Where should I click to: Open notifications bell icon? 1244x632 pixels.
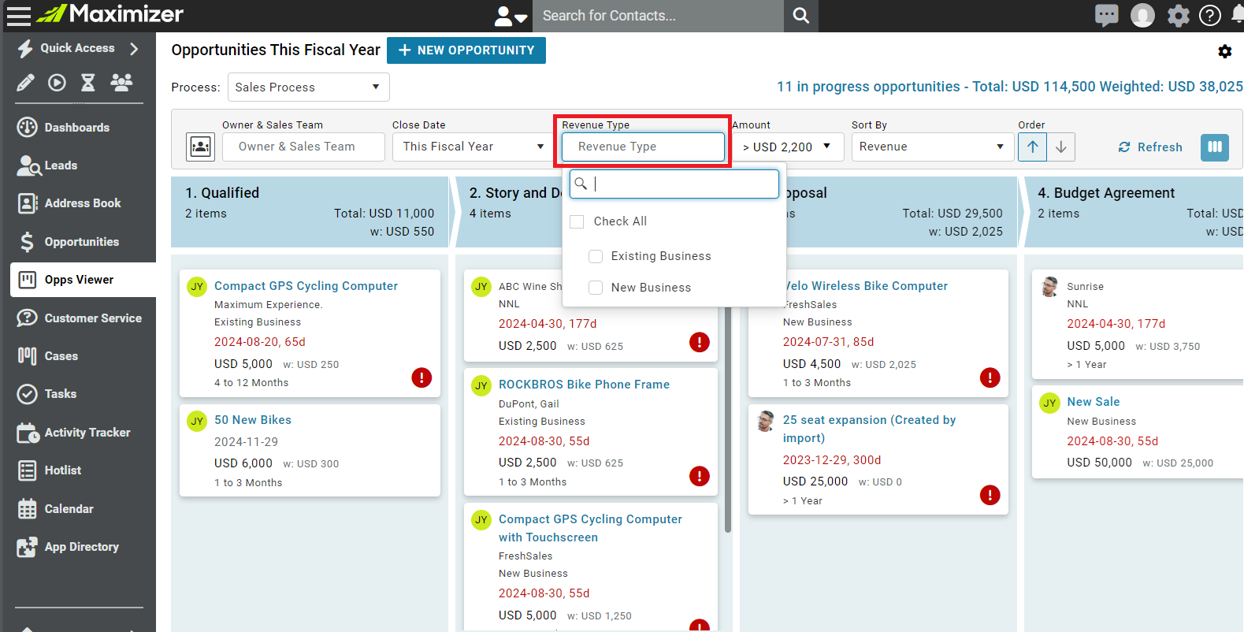pos(1238,15)
